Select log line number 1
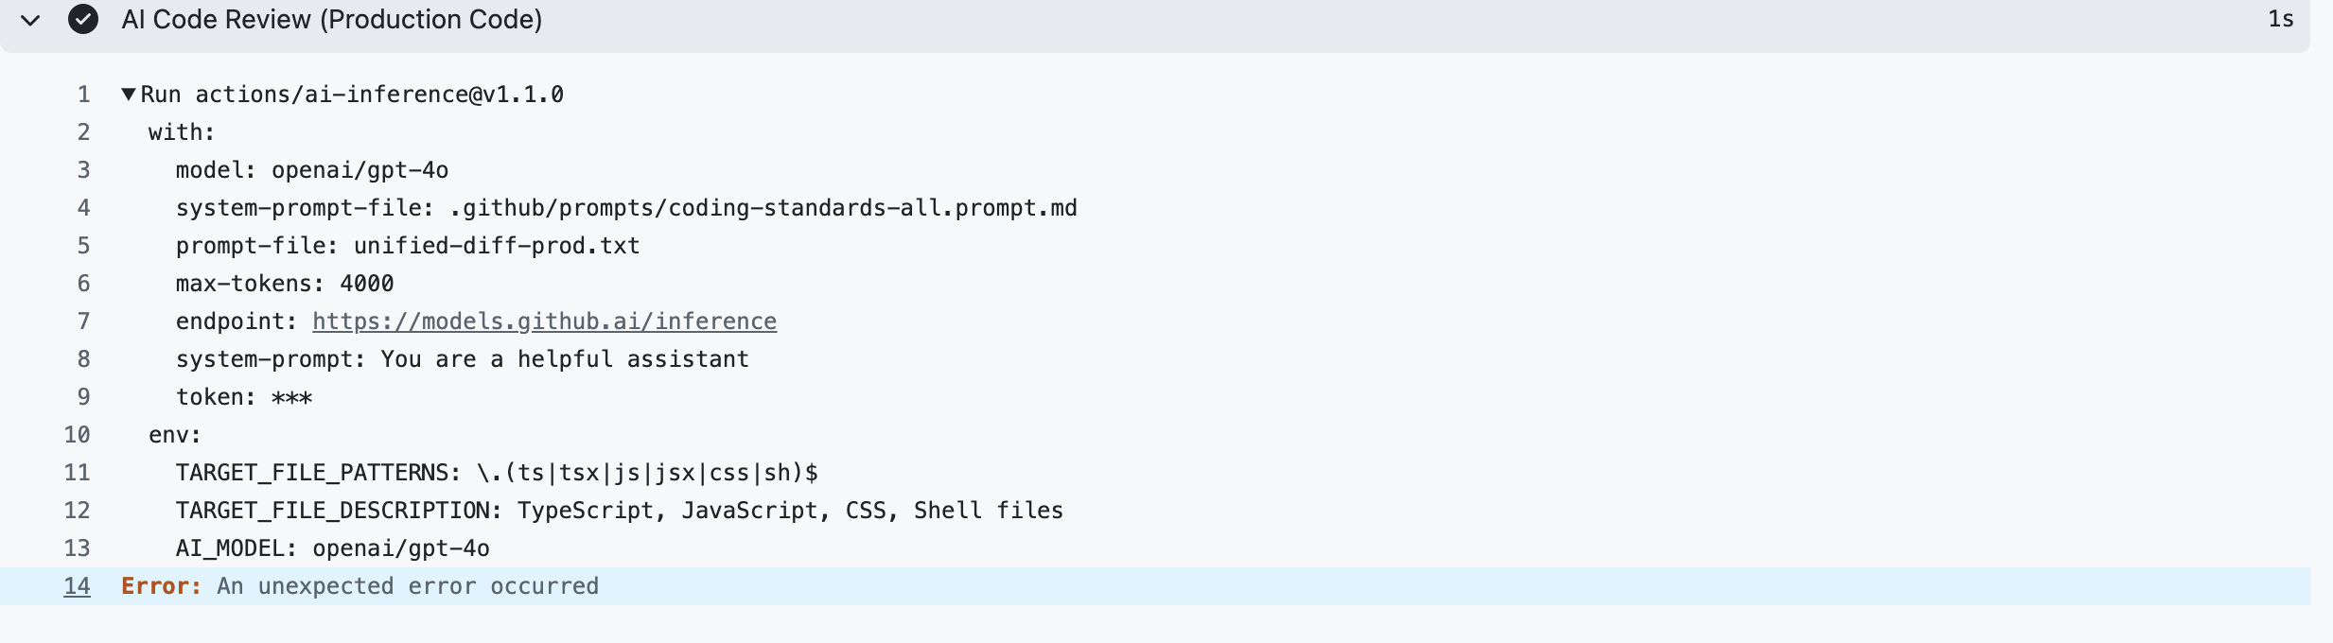The width and height of the screenshot is (2333, 643). 83,95
